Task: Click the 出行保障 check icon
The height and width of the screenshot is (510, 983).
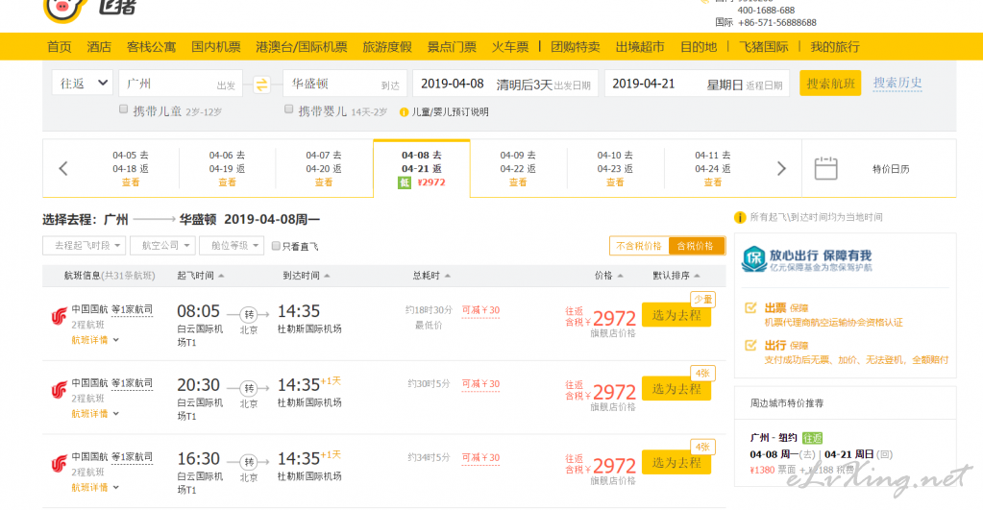Action: click(750, 345)
